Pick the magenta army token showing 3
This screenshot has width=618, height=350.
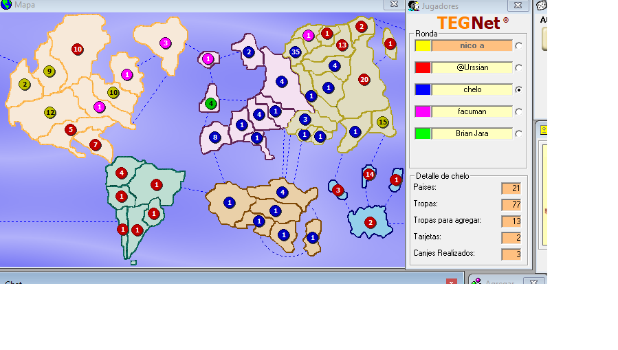165,43
